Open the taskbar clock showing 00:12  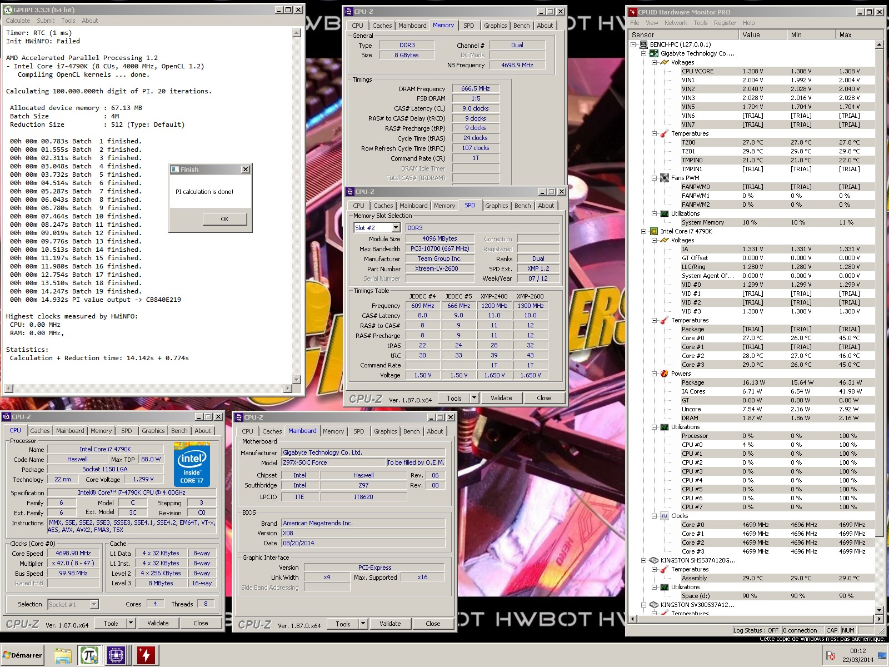[857, 655]
